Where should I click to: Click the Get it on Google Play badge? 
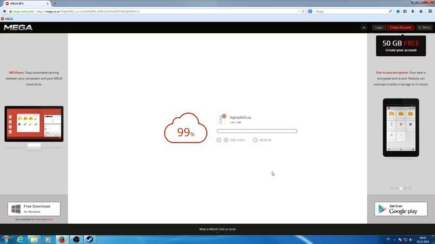click(401, 209)
